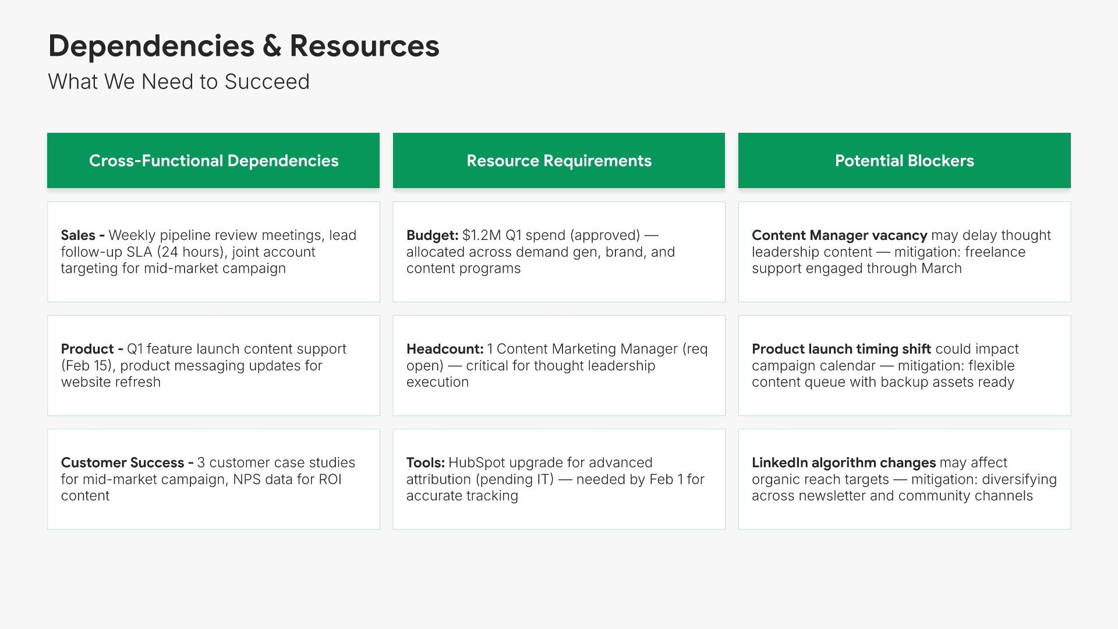Click the Product launch timing shift card
The image size is (1118, 629).
(904, 365)
